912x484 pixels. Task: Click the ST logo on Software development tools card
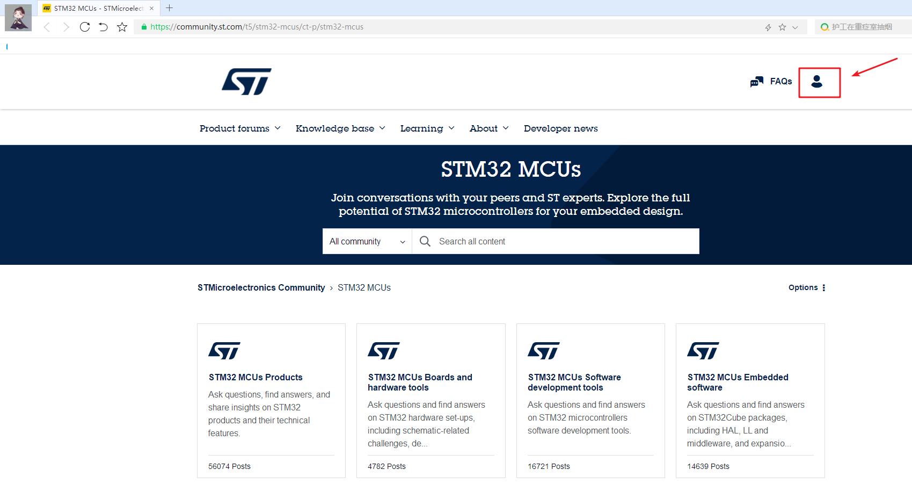pyautogui.click(x=544, y=351)
